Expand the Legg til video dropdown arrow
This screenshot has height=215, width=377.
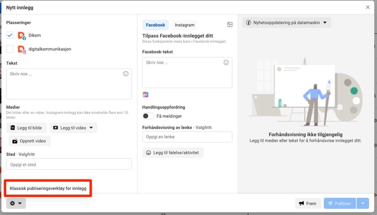(91, 128)
